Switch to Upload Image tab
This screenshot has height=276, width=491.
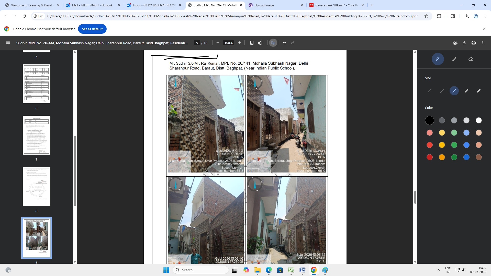pos(276,5)
